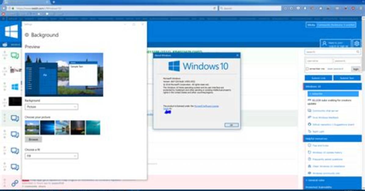Focus the password field

point(347,61)
